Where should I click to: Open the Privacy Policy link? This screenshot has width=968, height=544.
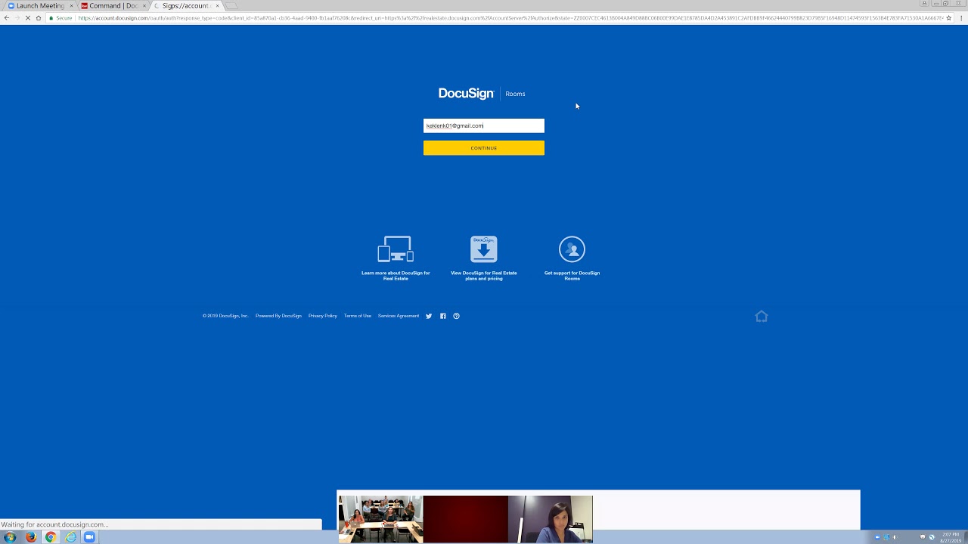323,316
